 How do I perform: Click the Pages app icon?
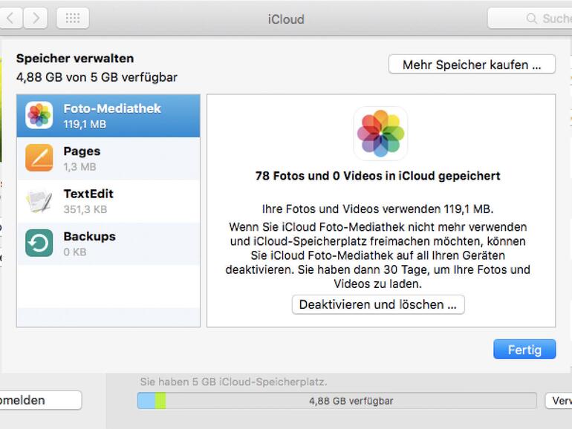coord(39,158)
